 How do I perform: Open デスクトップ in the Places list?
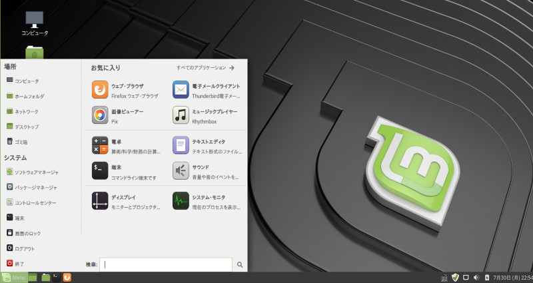(x=23, y=127)
